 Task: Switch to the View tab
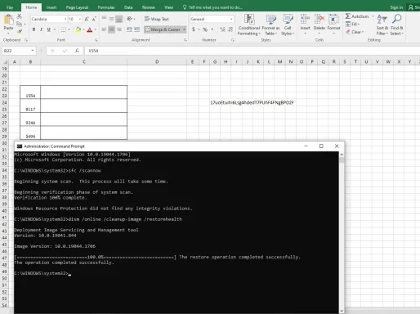pos(169,7)
